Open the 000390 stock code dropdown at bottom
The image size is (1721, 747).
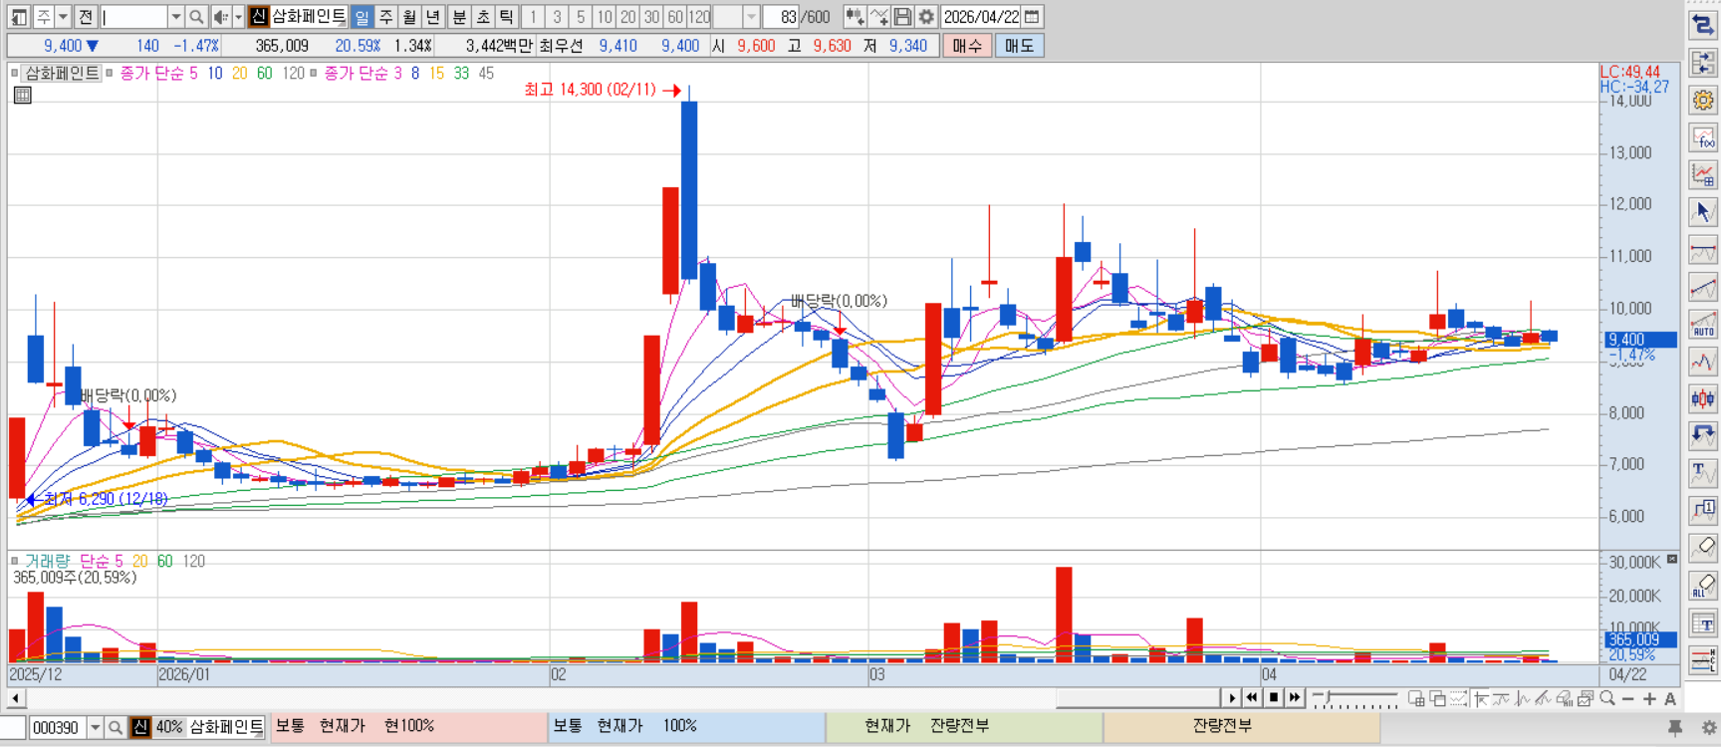96,728
